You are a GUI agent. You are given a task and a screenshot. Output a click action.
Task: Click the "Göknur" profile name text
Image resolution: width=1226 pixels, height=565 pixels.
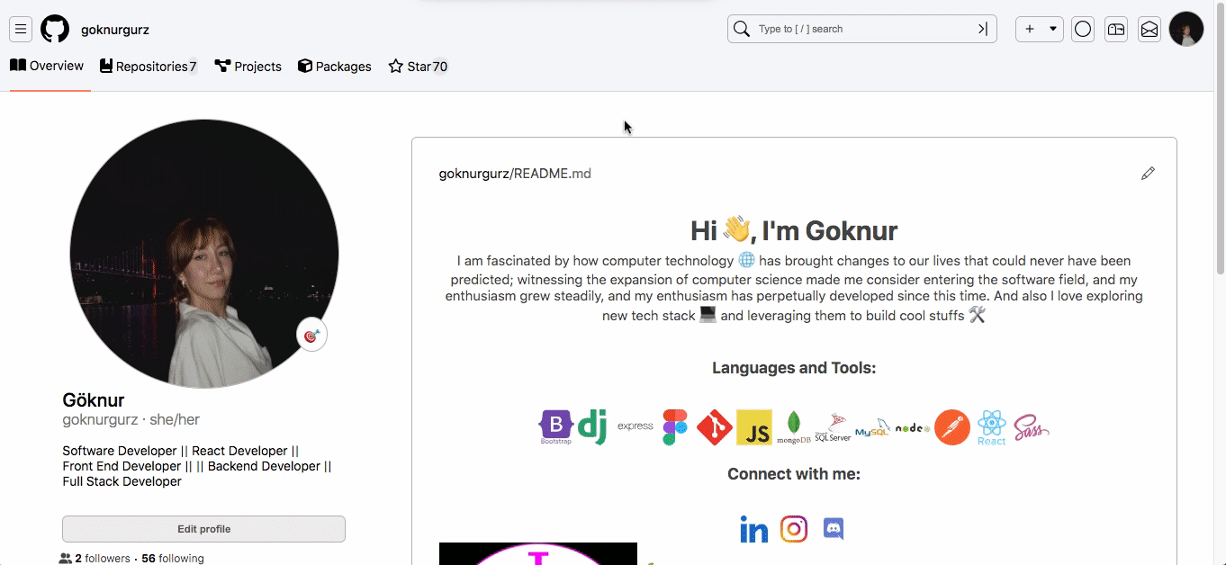[94, 400]
